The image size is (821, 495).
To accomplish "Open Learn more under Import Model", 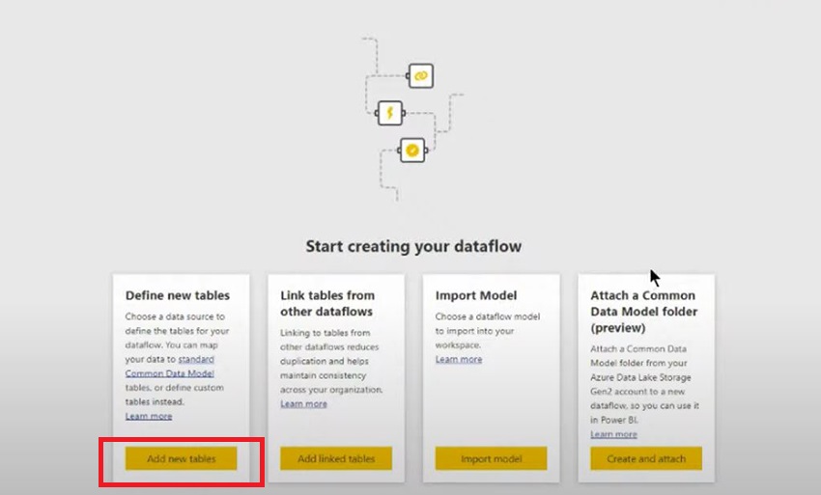I will [459, 359].
